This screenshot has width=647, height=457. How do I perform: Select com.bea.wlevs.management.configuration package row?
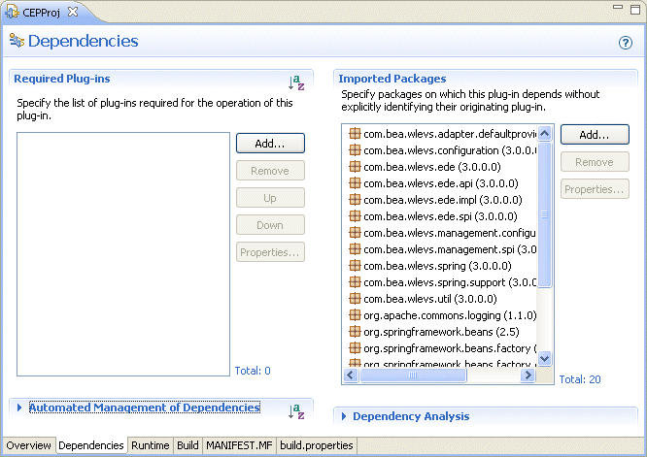[x=442, y=233]
